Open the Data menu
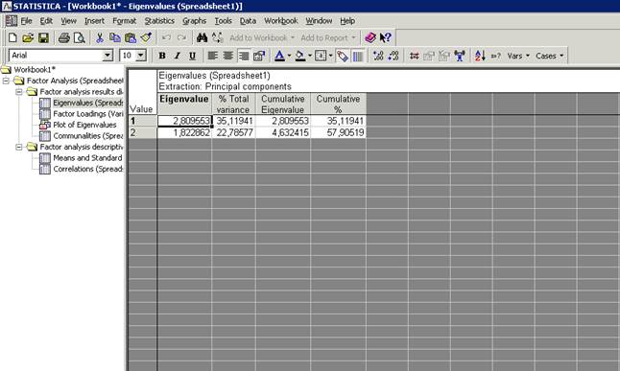The image size is (620, 371). coord(248,20)
